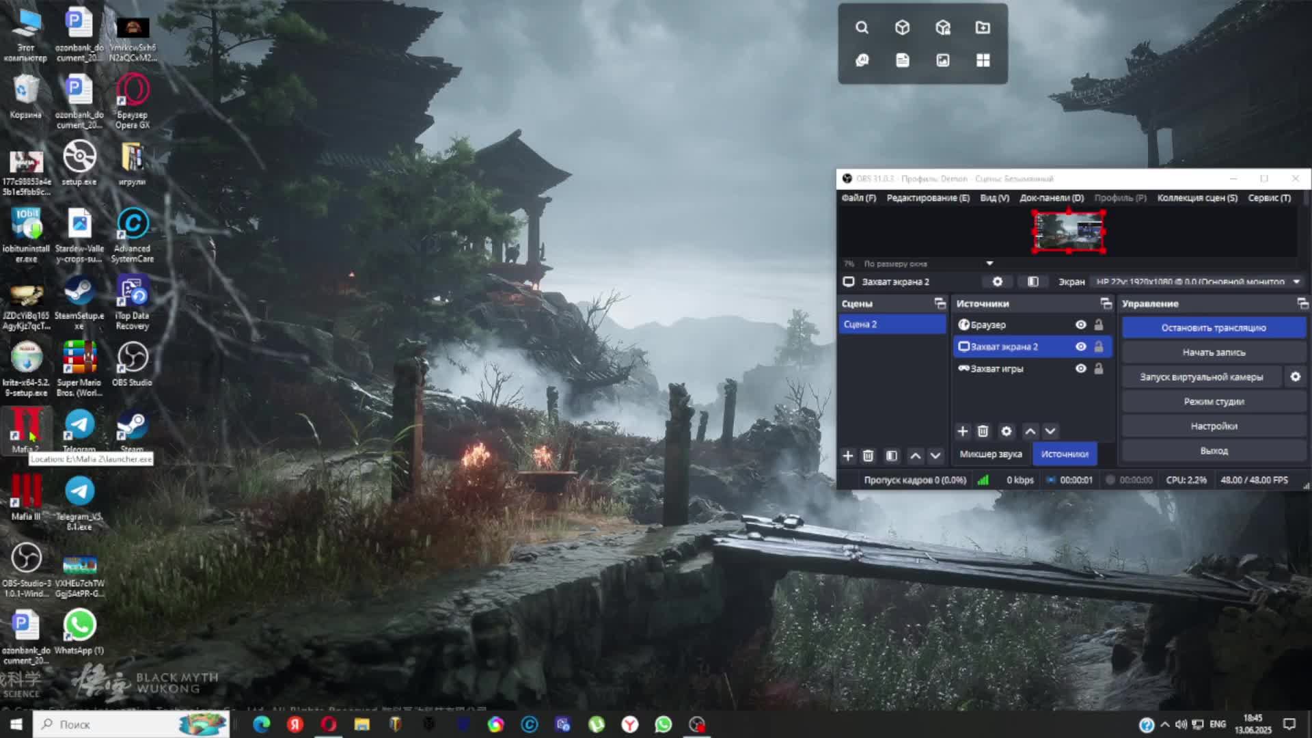The width and height of the screenshot is (1312, 738).
Task: Undock the Управление panel
Action: coord(1302,303)
